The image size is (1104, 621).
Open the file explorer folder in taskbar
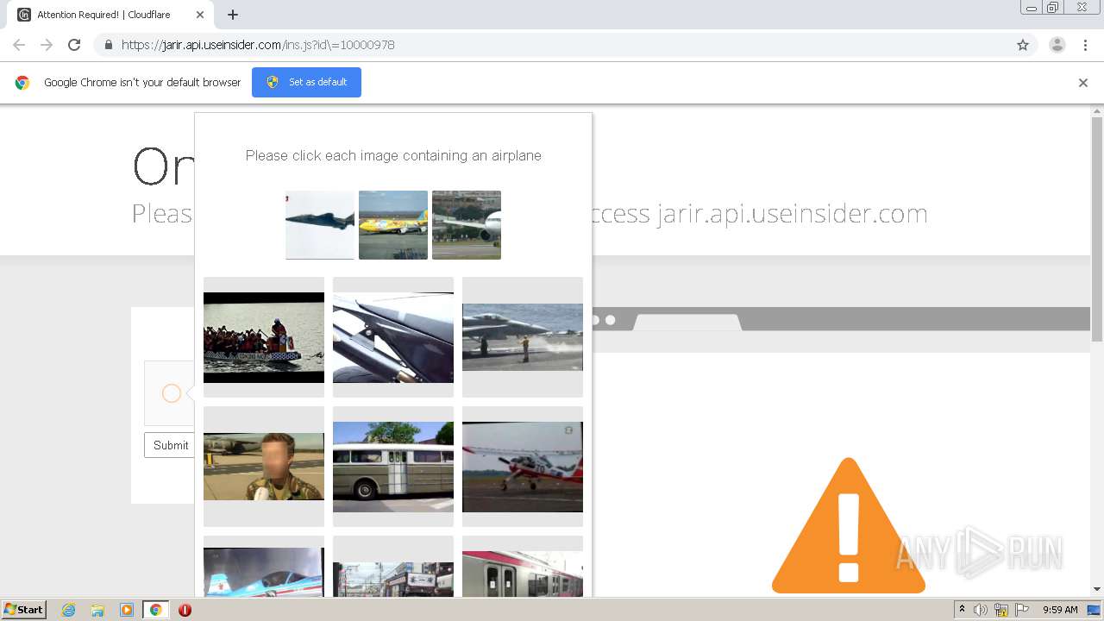97,610
